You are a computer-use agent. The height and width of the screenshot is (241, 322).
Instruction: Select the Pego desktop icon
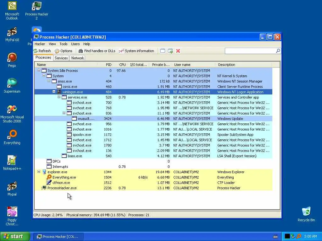(x=12, y=60)
